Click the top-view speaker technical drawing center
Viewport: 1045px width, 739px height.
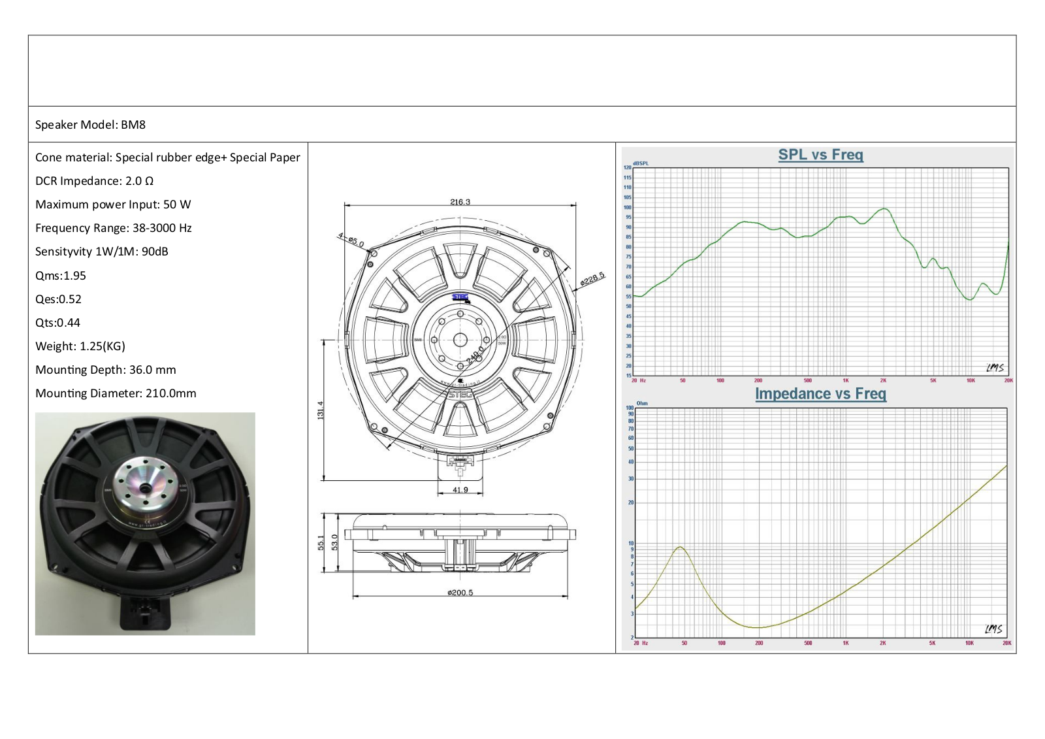460,340
